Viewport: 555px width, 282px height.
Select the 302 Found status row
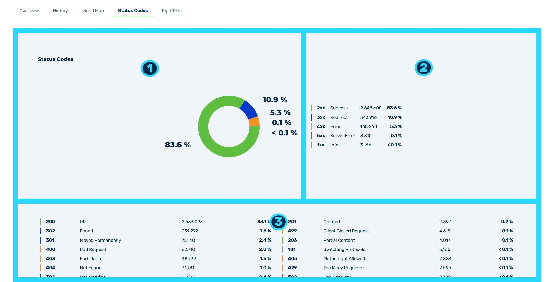point(155,231)
